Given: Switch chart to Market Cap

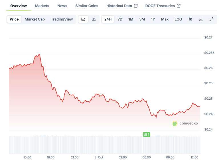Looking at the screenshot, I should click(35, 19).
